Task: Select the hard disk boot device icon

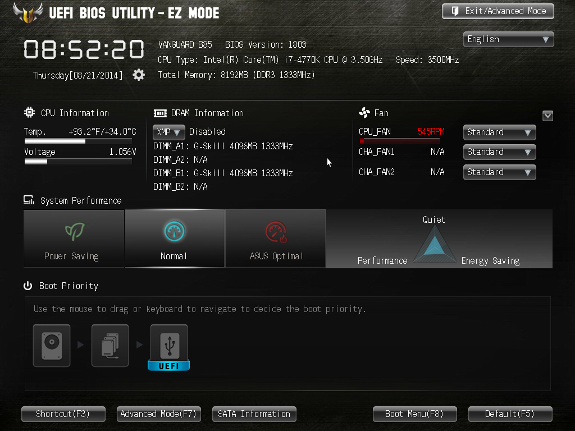Action: tap(52, 346)
